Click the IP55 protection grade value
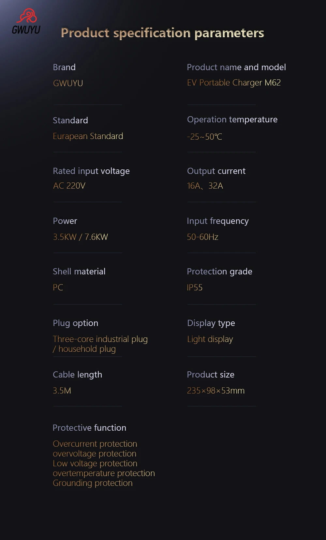Screen dimensions: 326x540 pyautogui.click(x=195, y=287)
